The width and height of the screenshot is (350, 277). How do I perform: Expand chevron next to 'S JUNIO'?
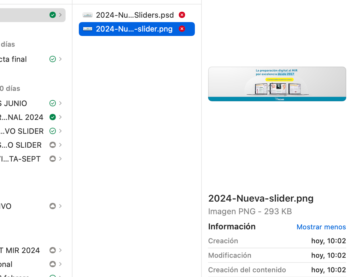pos(60,103)
